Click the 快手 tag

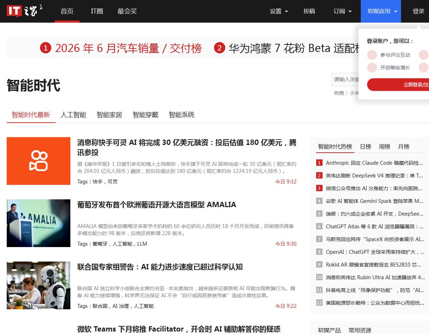click(98, 182)
